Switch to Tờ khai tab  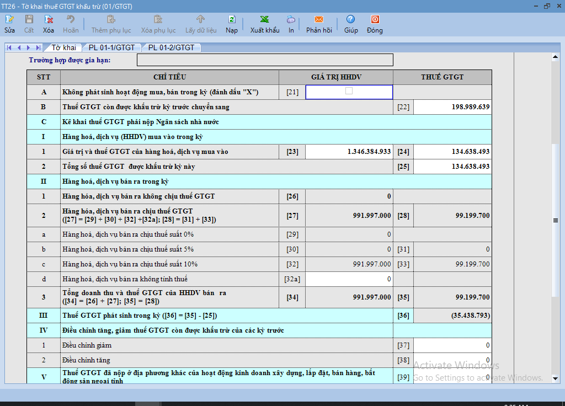(63, 47)
